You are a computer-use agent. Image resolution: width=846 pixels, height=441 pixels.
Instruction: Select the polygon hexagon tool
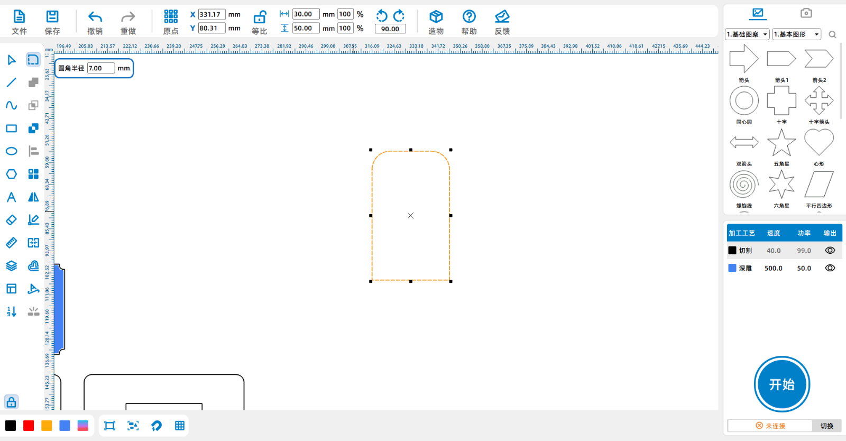[x=11, y=174]
